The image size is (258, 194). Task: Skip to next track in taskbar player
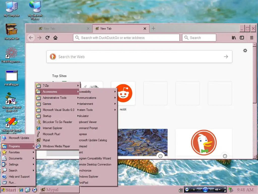click(x=211, y=190)
